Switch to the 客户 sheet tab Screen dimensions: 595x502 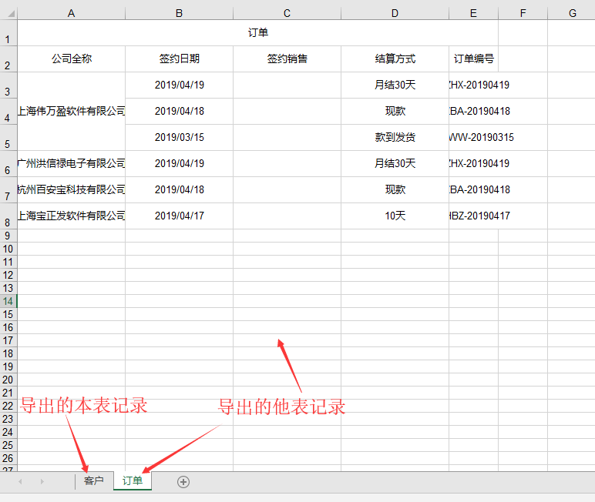93,481
